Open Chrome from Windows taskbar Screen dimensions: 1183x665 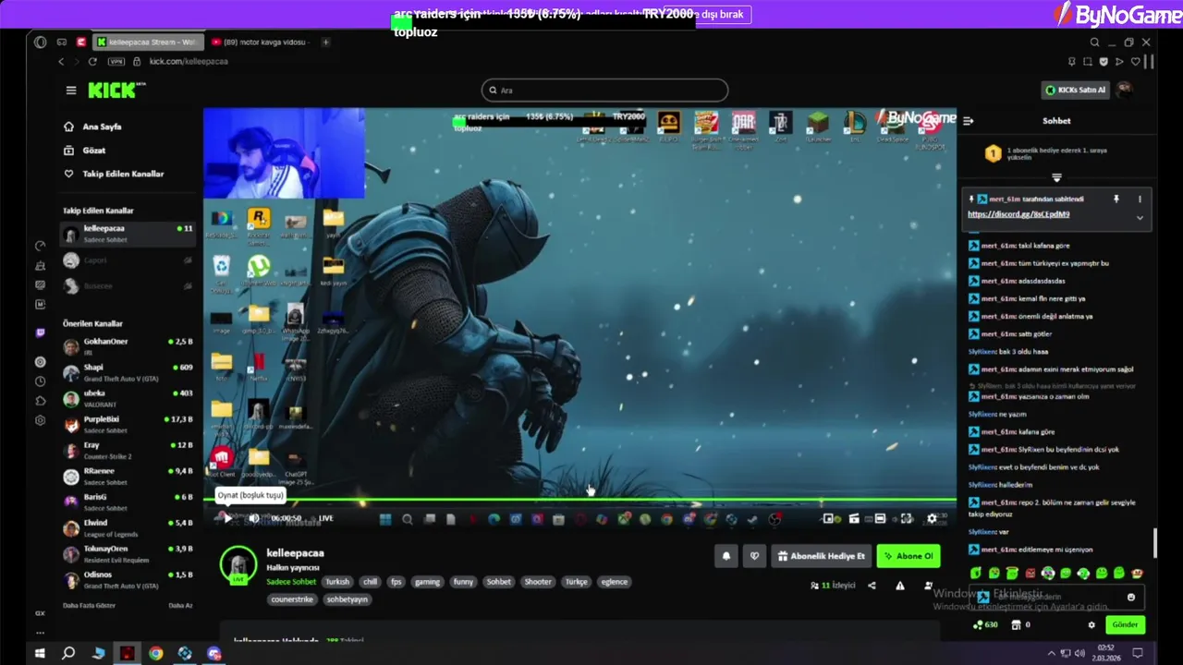click(155, 653)
